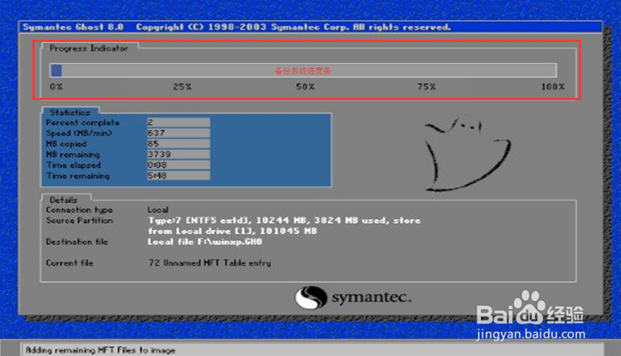Click the 100% progress scale mark
The width and height of the screenshot is (621, 356).
tap(553, 87)
